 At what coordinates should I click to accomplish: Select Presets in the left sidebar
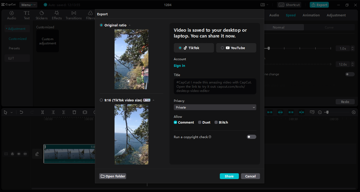14,48
